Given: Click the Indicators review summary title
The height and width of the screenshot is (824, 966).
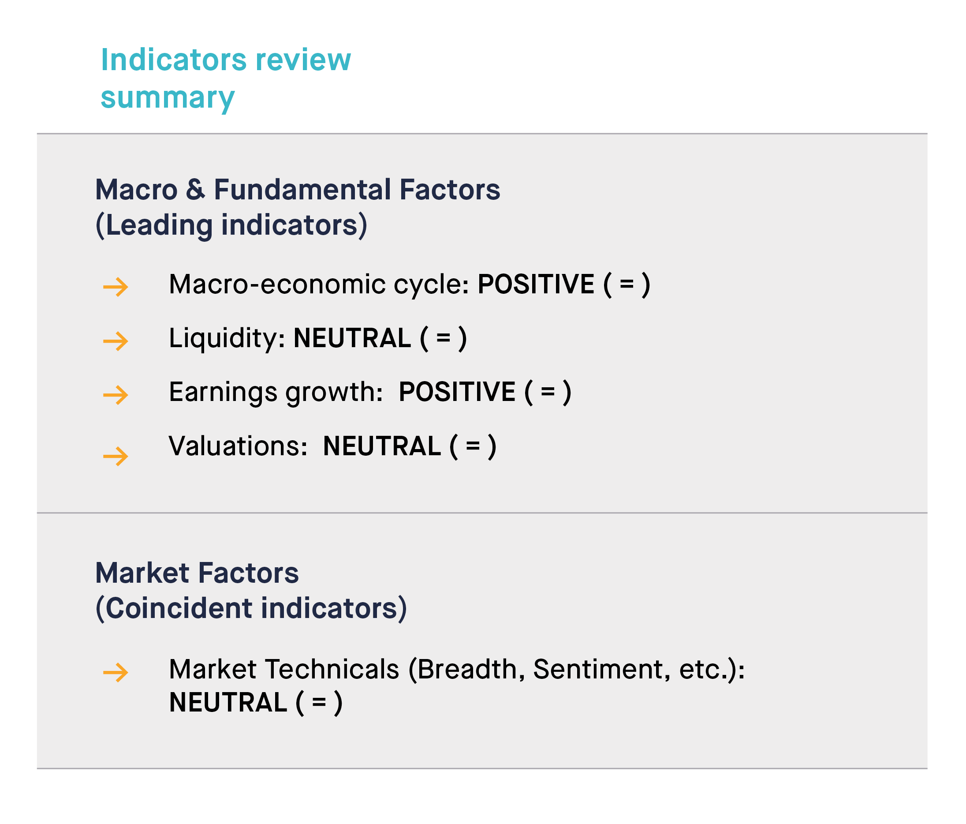Looking at the screenshot, I should pos(226,79).
